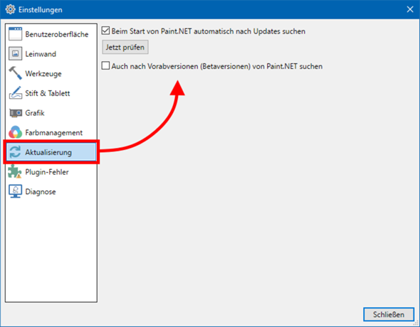This screenshot has height=327, width=420.
Task: Click the Farbmanagement color circles icon
Action: pyautogui.click(x=15, y=132)
